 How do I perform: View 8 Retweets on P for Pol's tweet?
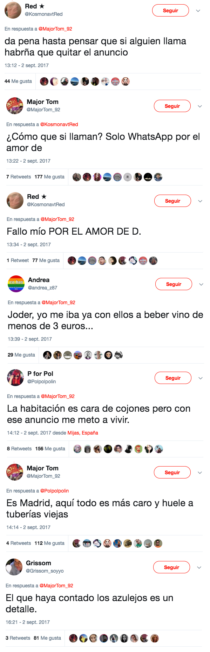click(x=19, y=449)
